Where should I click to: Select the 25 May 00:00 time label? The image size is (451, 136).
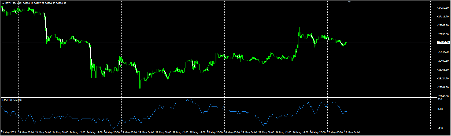point(129,133)
